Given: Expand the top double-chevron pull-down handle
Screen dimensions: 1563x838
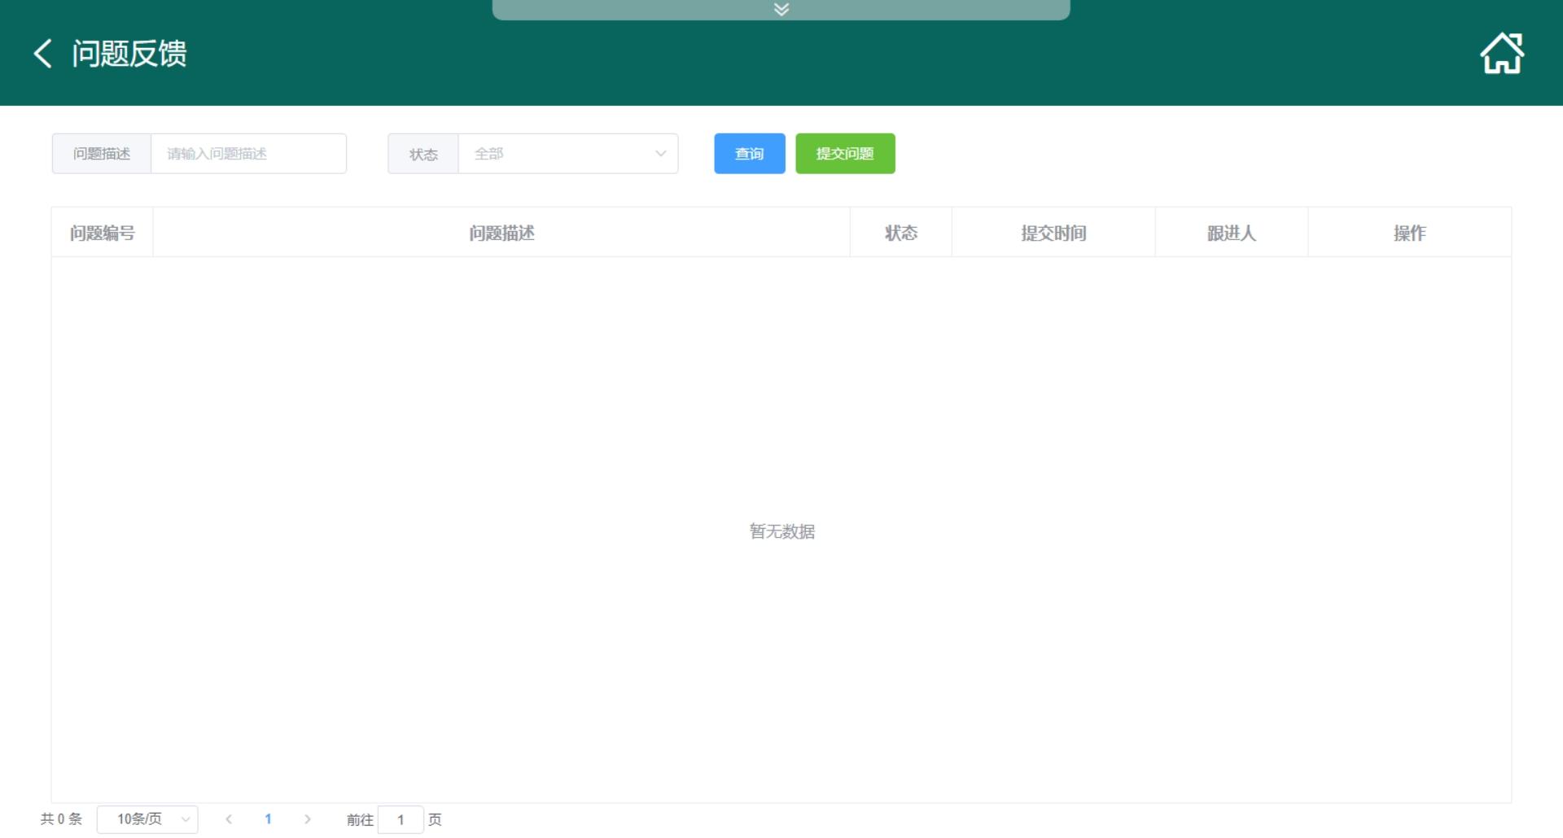Looking at the screenshot, I should click(781, 10).
